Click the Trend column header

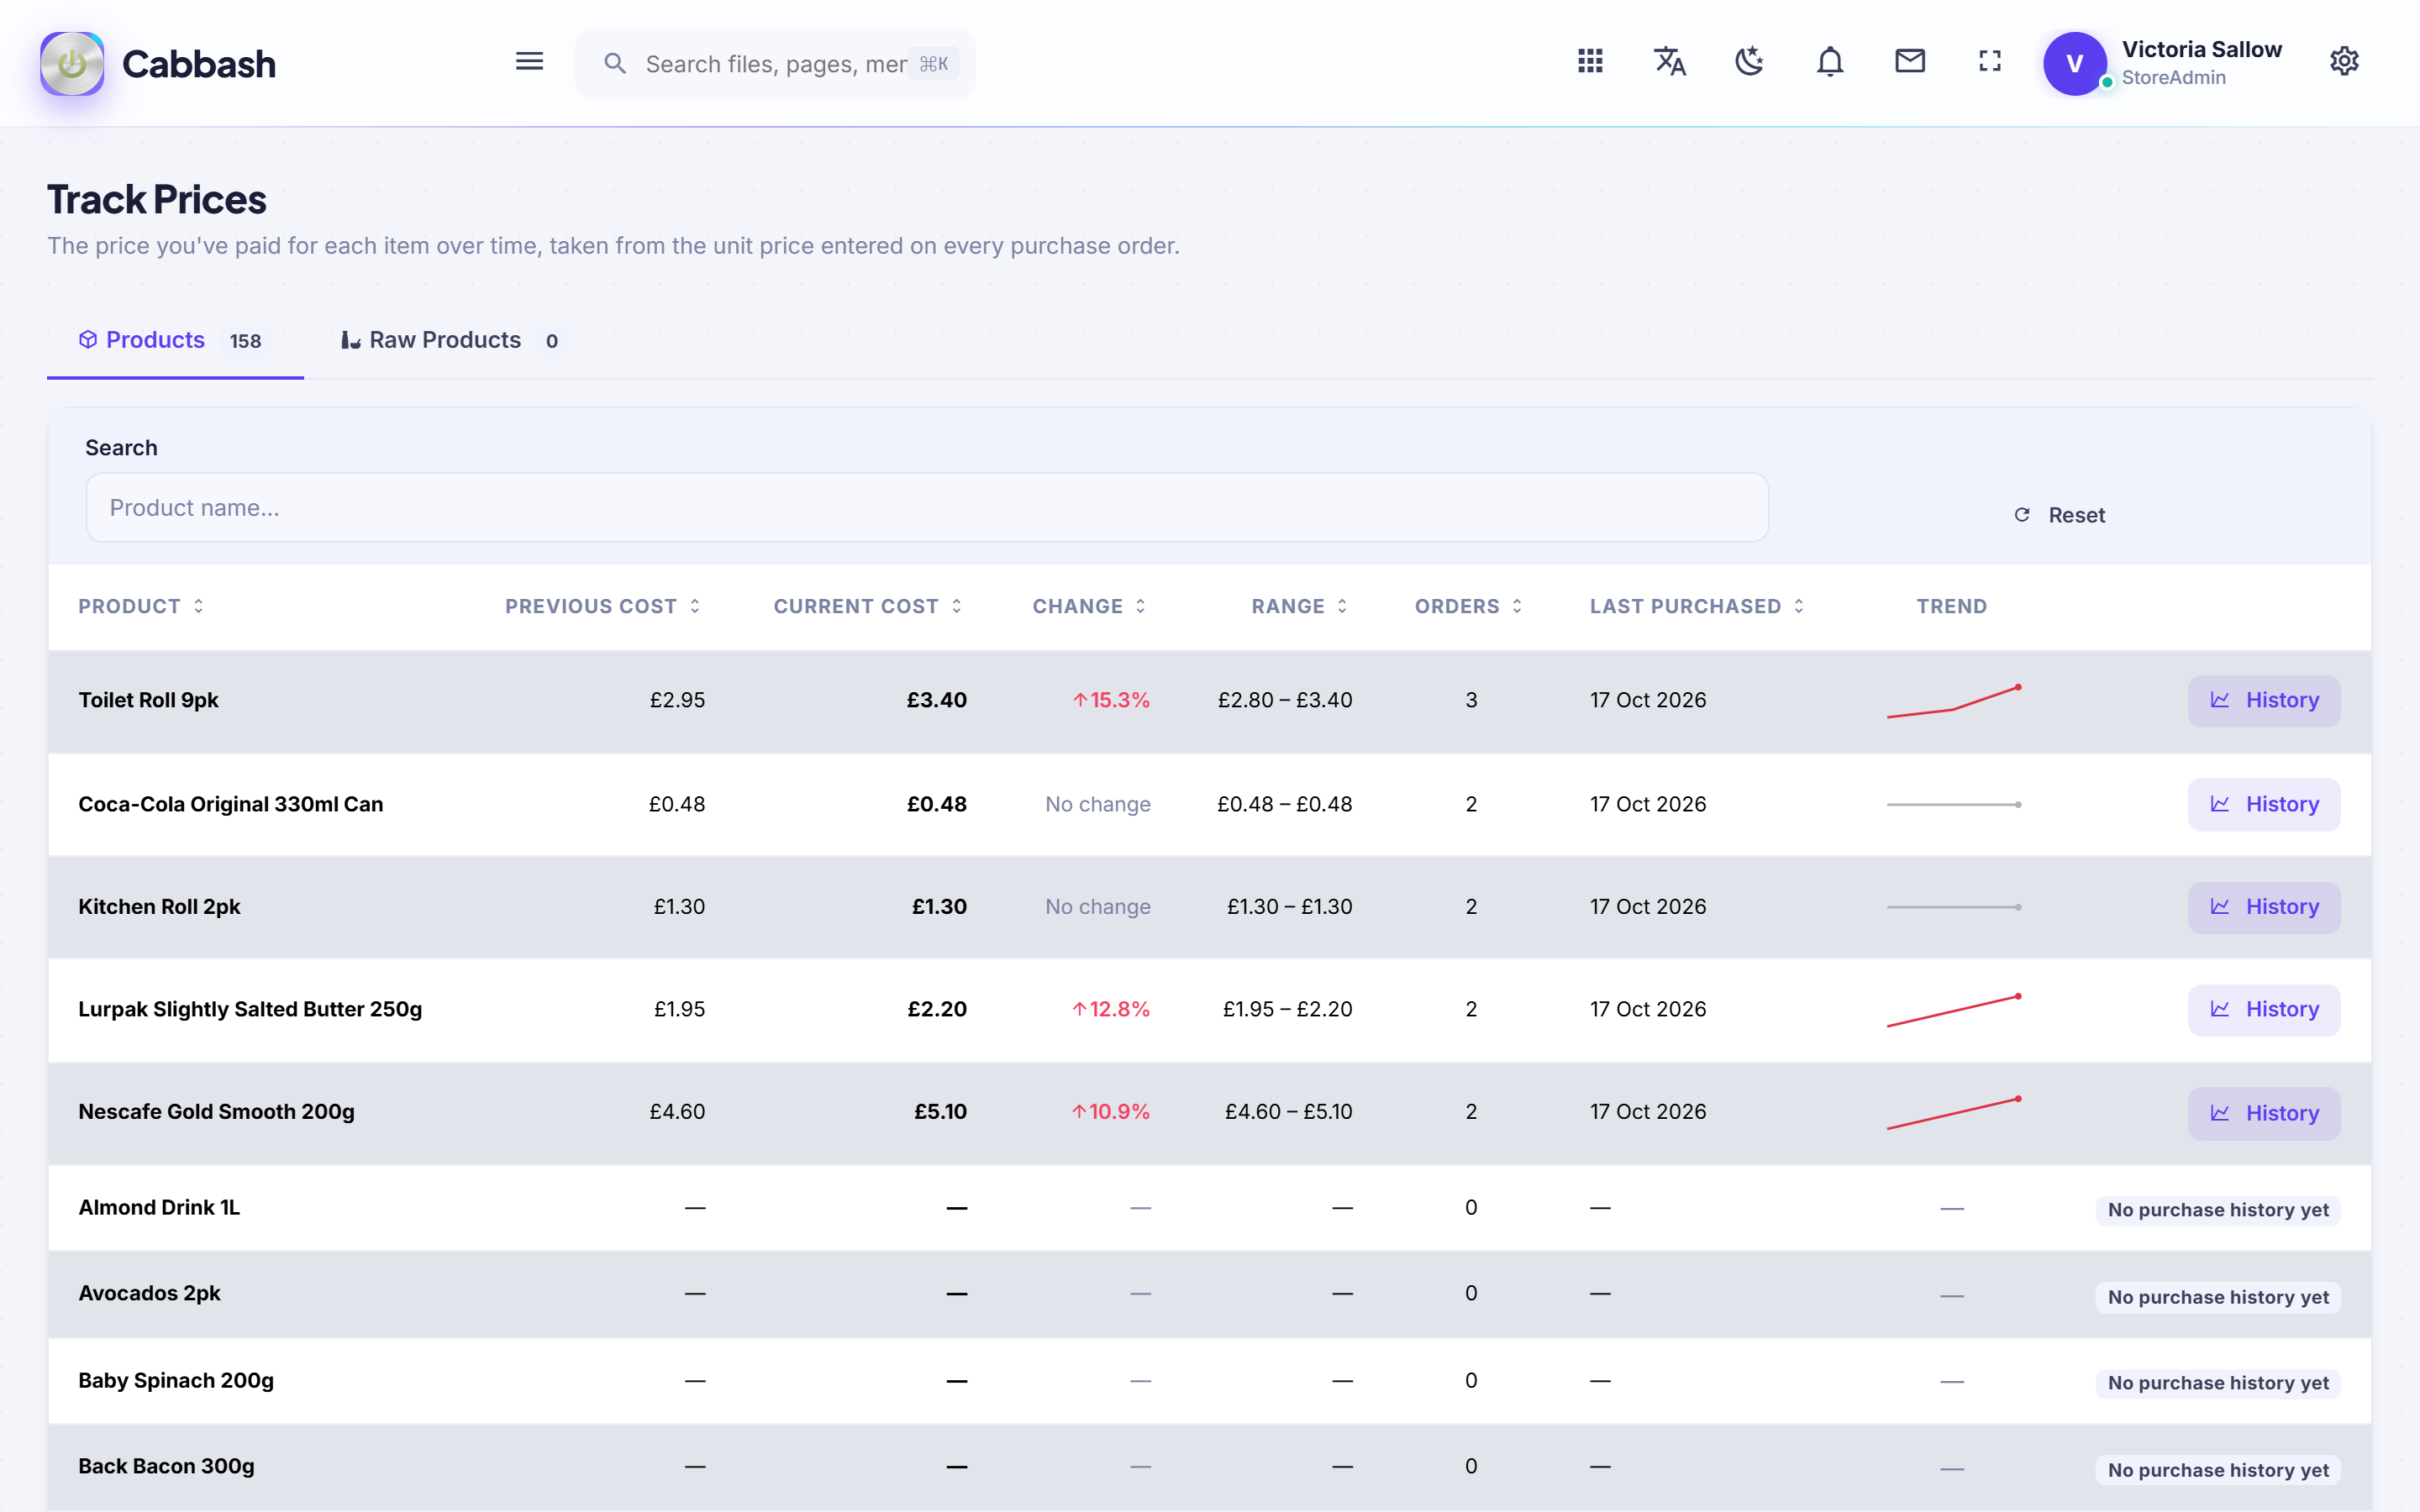[1951, 606]
